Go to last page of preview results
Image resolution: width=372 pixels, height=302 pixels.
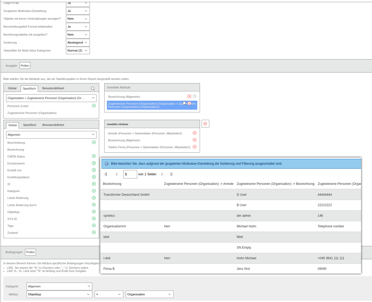pyautogui.click(x=172, y=174)
